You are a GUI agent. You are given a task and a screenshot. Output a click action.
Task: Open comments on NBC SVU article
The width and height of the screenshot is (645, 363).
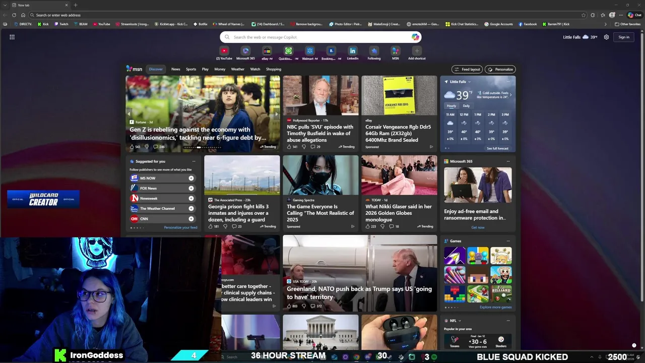point(313,147)
